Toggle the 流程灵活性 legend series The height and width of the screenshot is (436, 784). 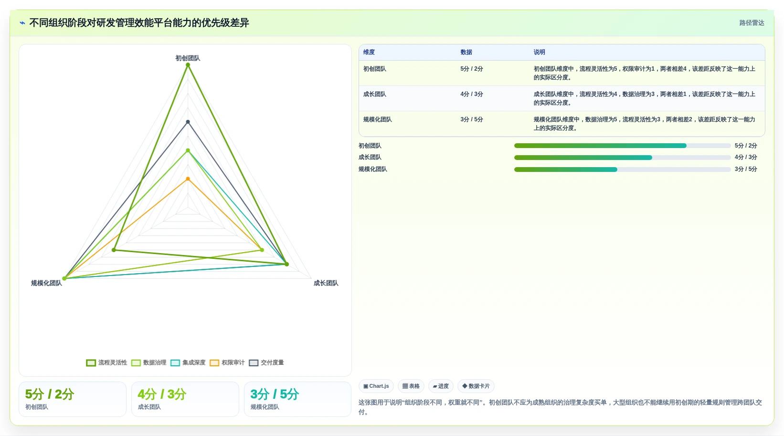pyautogui.click(x=106, y=362)
